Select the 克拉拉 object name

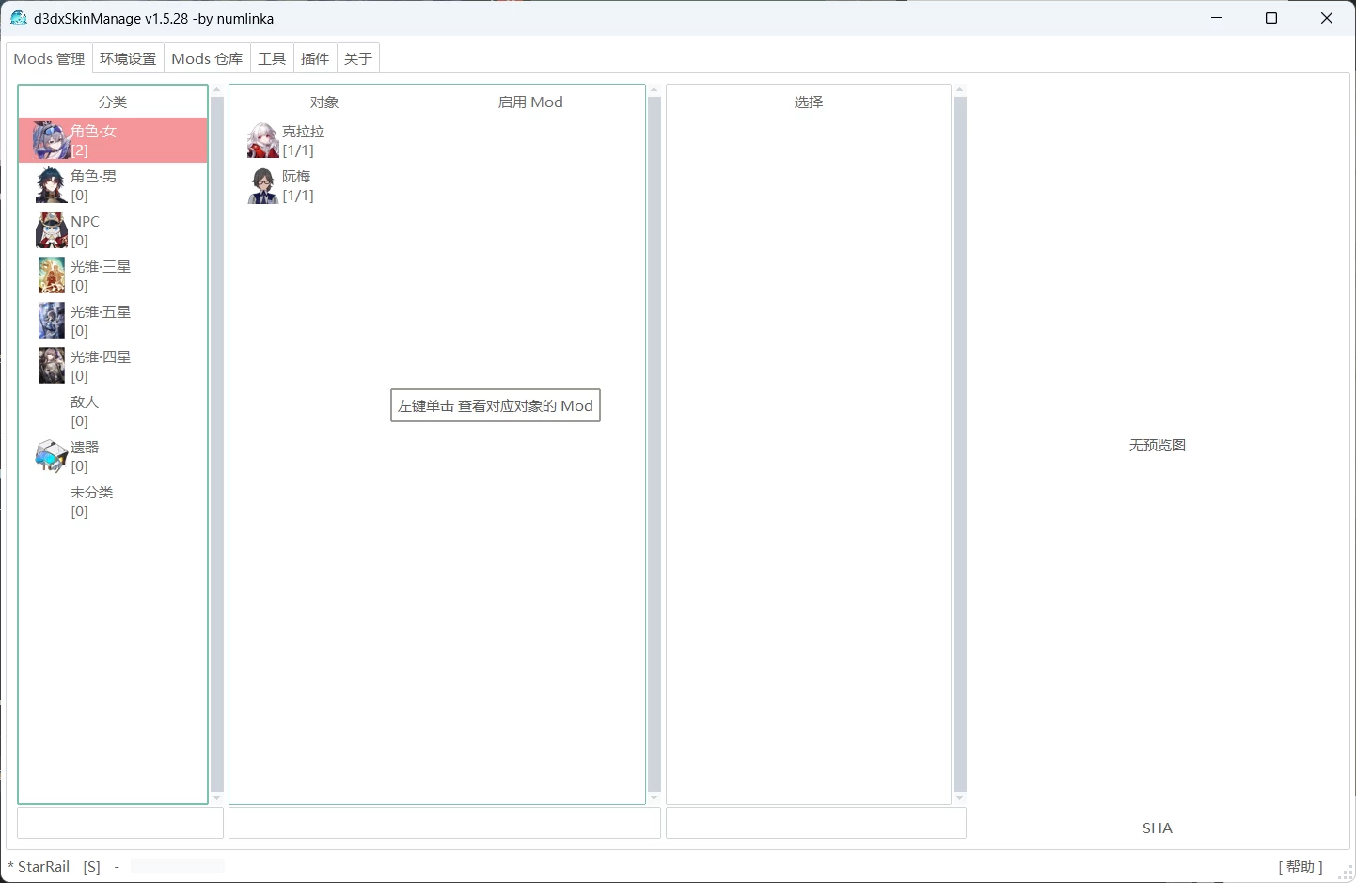click(303, 131)
